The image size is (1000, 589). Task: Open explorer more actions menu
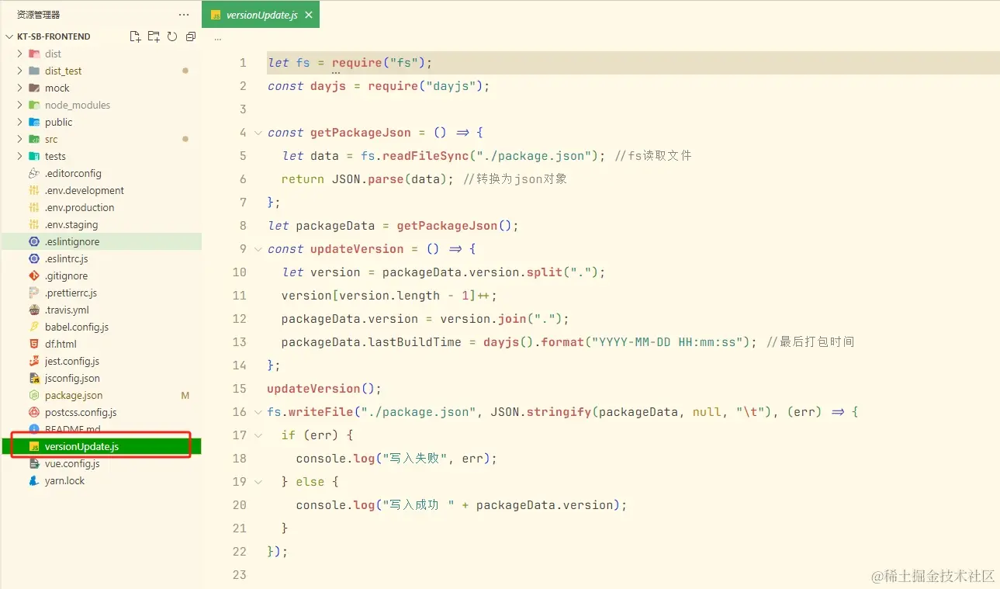[x=183, y=14]
